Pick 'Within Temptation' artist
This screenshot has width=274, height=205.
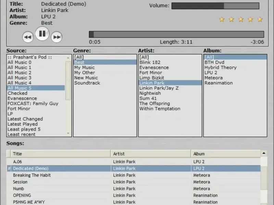click(x=170, y=109)
